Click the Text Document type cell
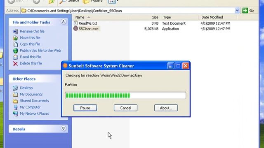264x148 pixels. pos(174,23)
